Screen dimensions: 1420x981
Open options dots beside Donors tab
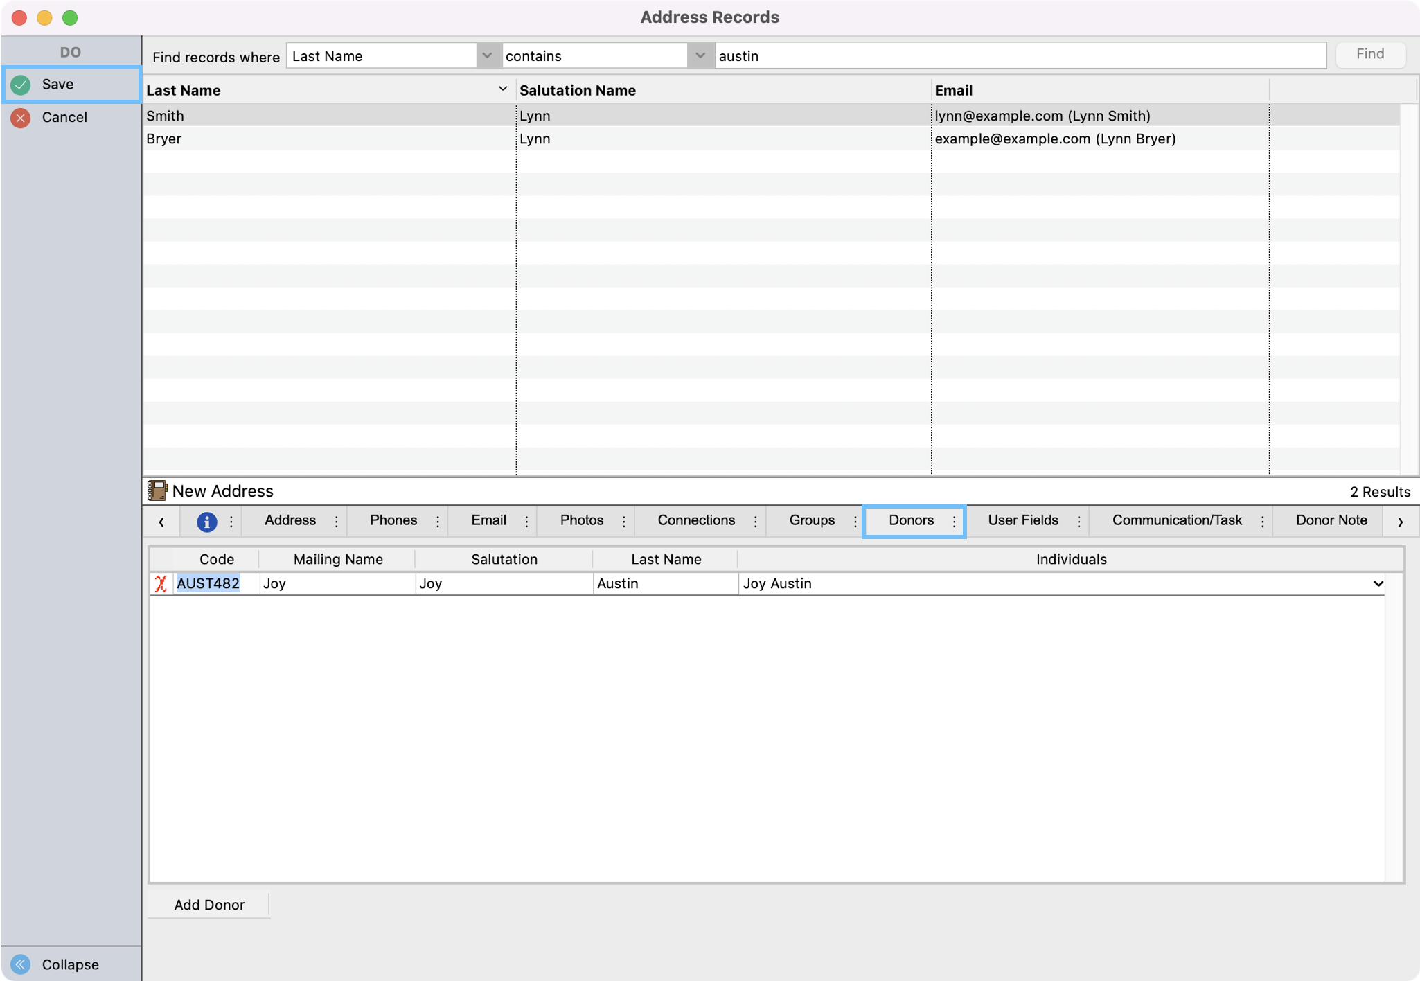(x=954, y=522)
